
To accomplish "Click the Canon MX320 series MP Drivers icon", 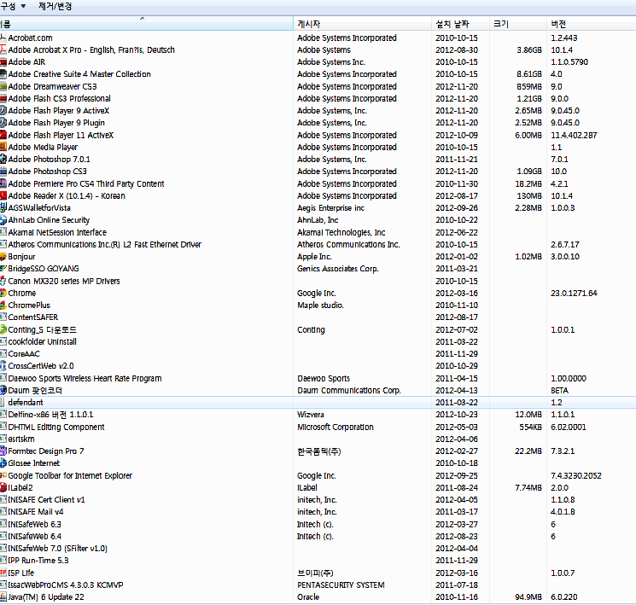I will (x=3, y=281).
